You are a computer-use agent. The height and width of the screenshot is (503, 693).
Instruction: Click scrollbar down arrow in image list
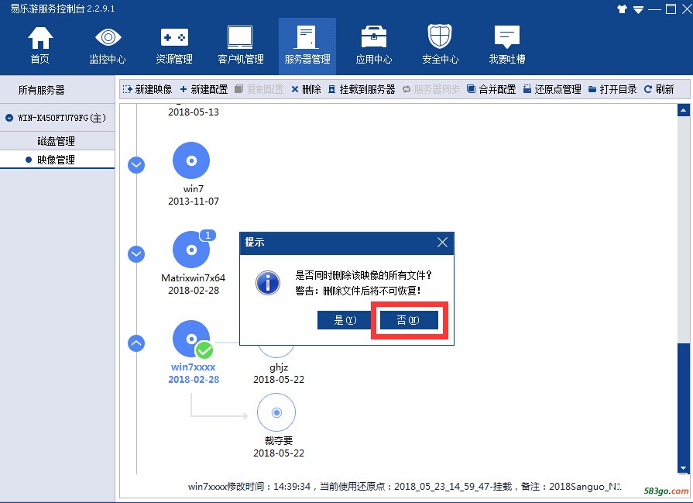pyautogui.click(x=683, y=468)
